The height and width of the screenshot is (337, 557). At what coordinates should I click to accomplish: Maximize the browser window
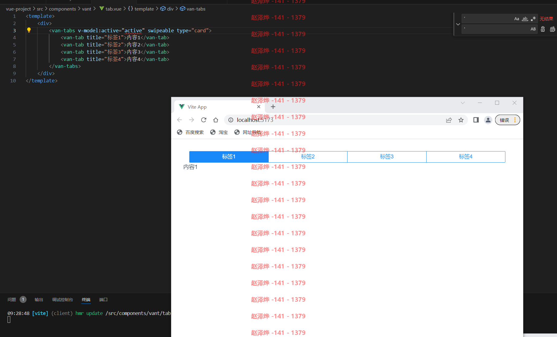tap(497, 103)
